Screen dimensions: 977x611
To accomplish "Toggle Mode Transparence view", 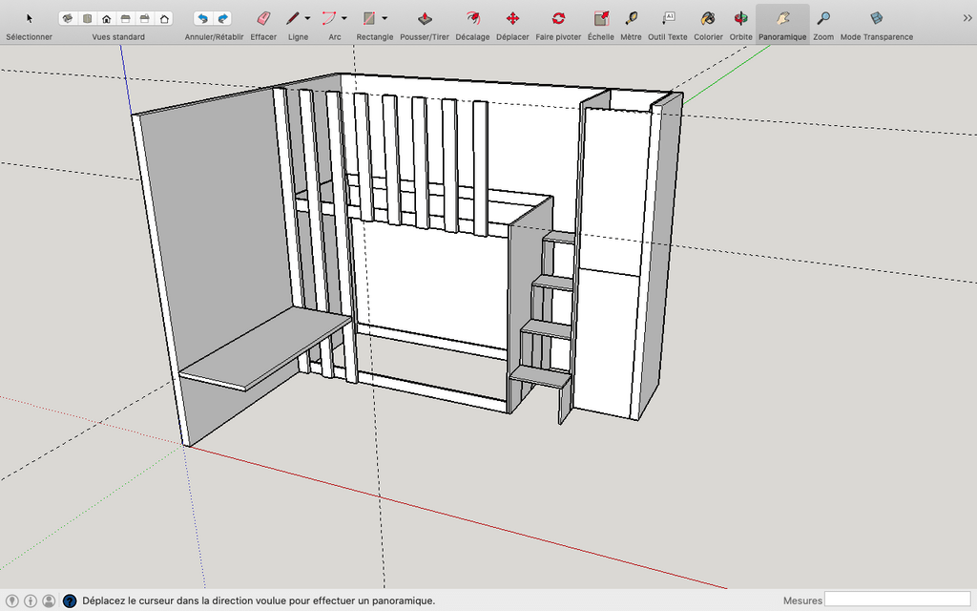I will click(x=876, y=18).
